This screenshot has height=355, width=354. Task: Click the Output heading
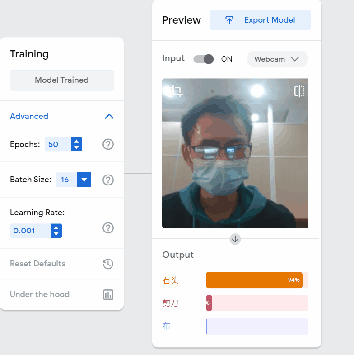tap(178, 255)
